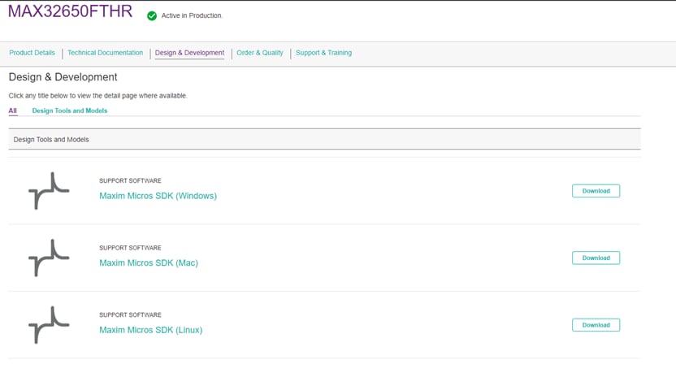Image resolution: width=676 pixels, height=373 pixels.
Task: Click the Maxim Micros SDK (Mac) logo thumbnail
Action: pyautogui.click(x=49, y=258)
